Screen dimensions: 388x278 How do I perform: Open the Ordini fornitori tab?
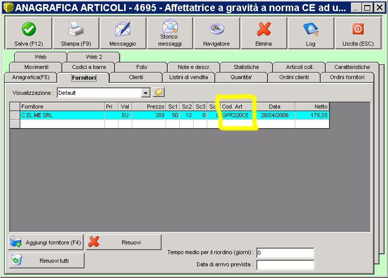347,77
